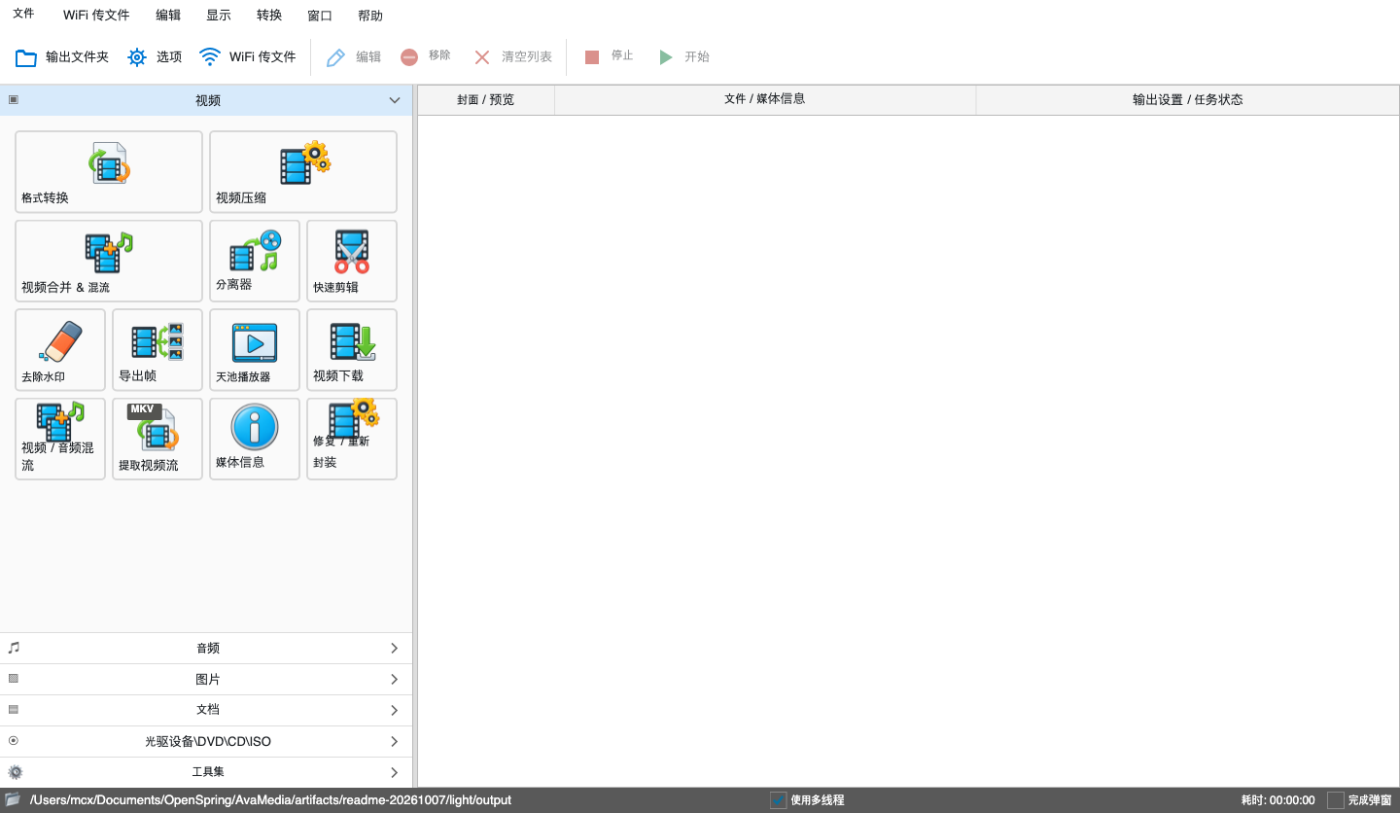This screenshot has width=1400, height=813.
Task: Click the 移除 remove toolbar button
Action: (x=425, y=56)
